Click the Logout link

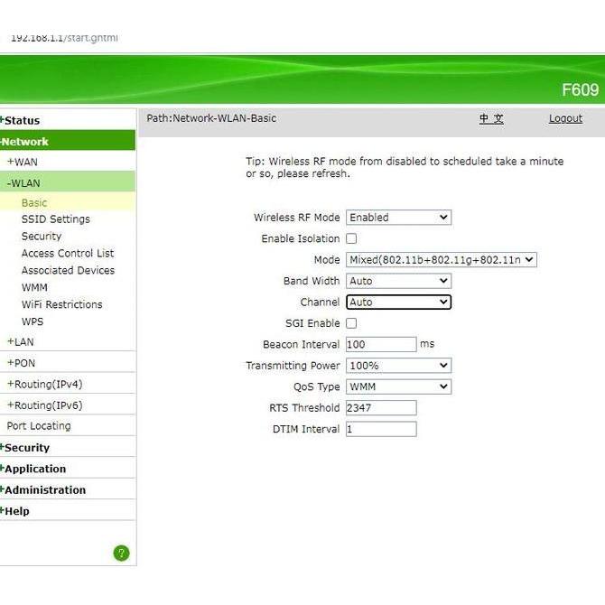point(565,118)
